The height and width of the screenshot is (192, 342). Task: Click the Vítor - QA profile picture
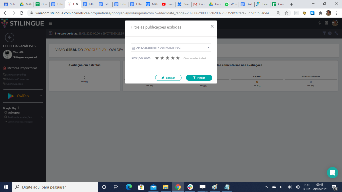(x=8, y=55)
